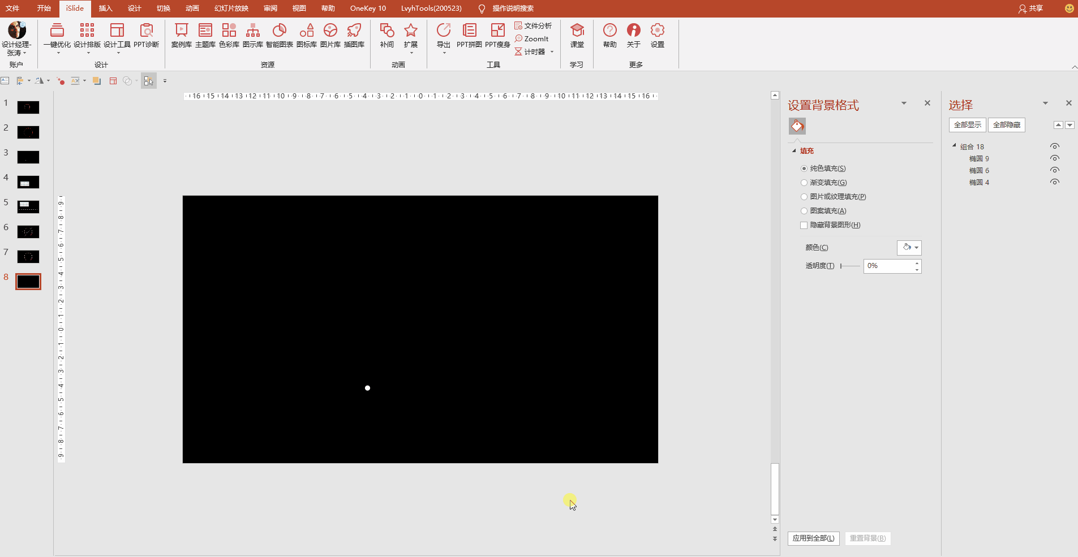Open the 设计经理 account dropdown
1078x557 pixels.
point(16,39)
